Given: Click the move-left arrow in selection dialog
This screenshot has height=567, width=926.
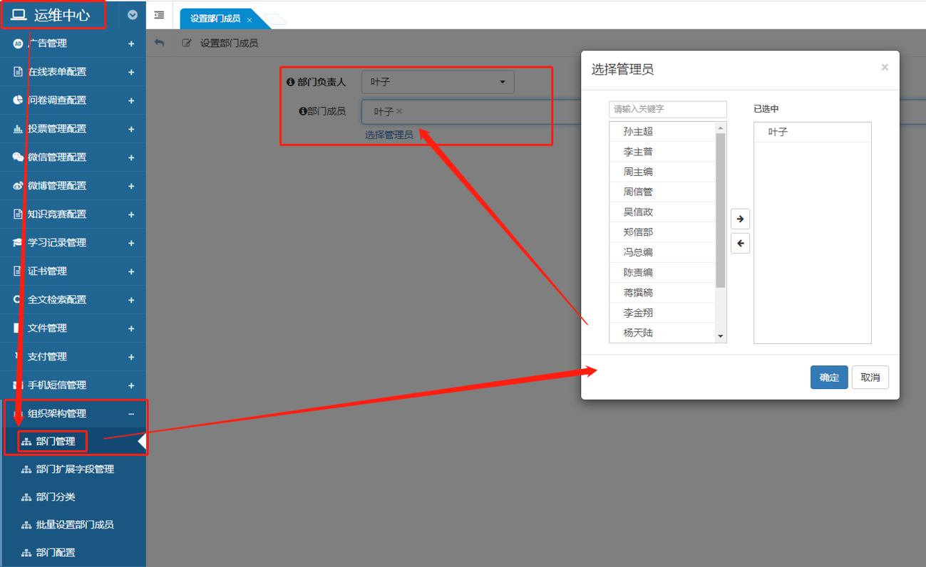Looking at the screenshot, I should click(x=740, y=244).
